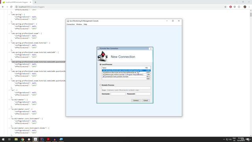This screenshot has height=142, width=252.
Task: Switch to the localhost actuator loggers tab
Action: click(x=17, y=2)
